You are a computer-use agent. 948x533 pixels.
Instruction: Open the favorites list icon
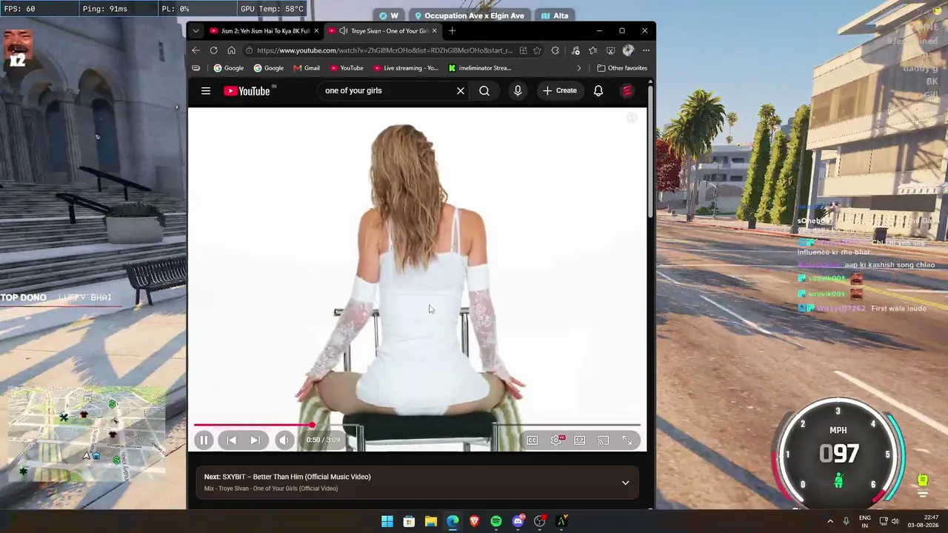click(592, 50)
